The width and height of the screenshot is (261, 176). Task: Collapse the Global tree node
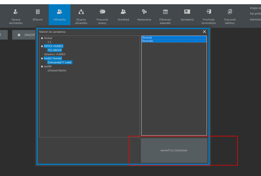pos(42,38)
